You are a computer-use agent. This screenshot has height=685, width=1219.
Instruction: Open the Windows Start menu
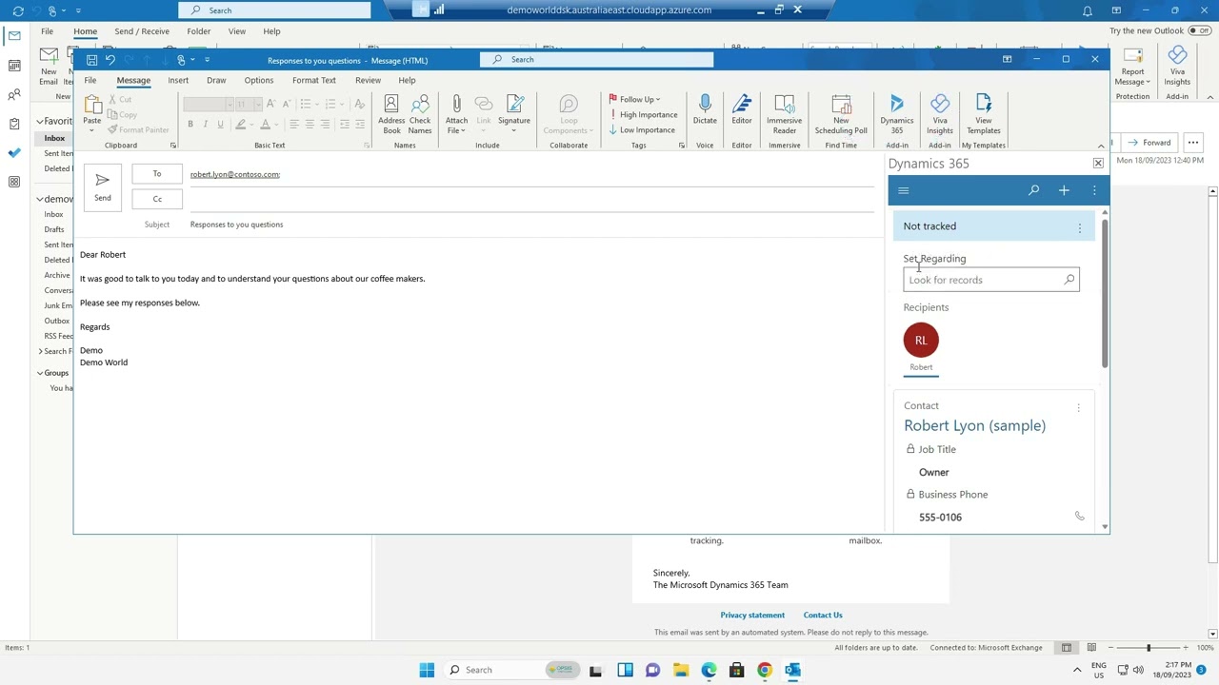(x=427, y=670)
